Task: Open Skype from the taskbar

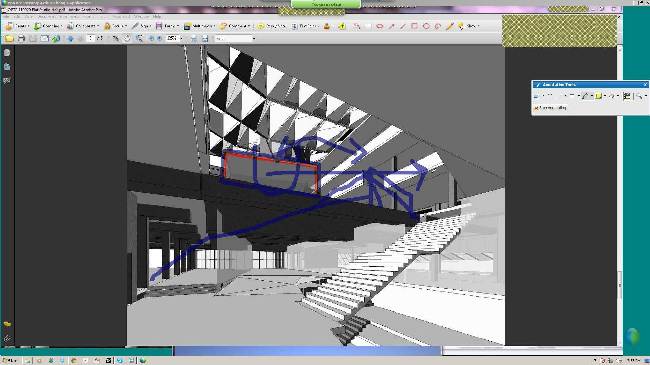Action: pos(120,361)
